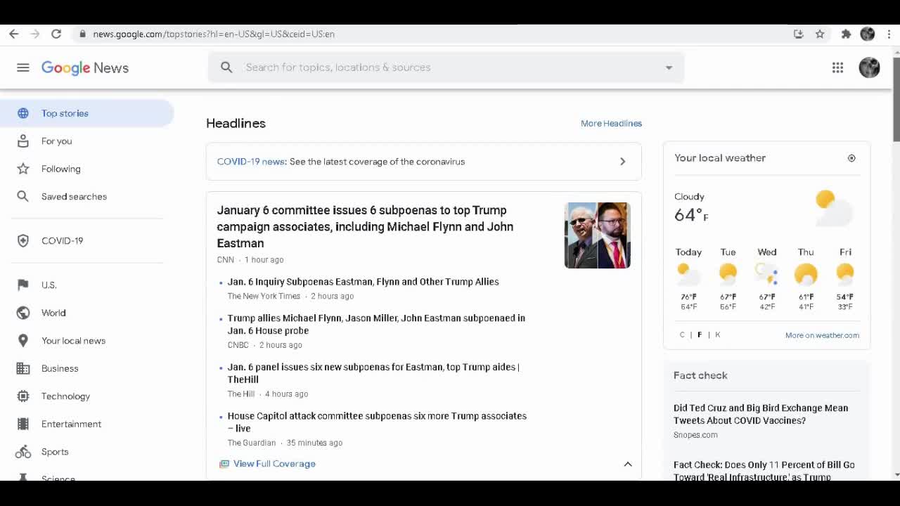The height and width of the screenshot is (506, 900).
Task: Open New York Times Jan. 6 Inquiry article
Action: pos(363,282)
